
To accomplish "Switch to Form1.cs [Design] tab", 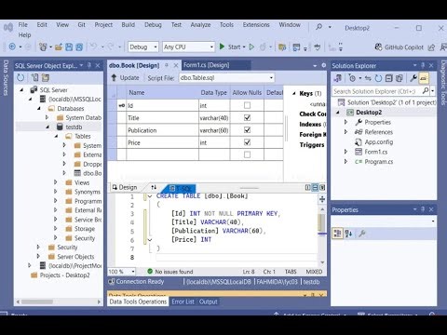I will click(207, 65).
